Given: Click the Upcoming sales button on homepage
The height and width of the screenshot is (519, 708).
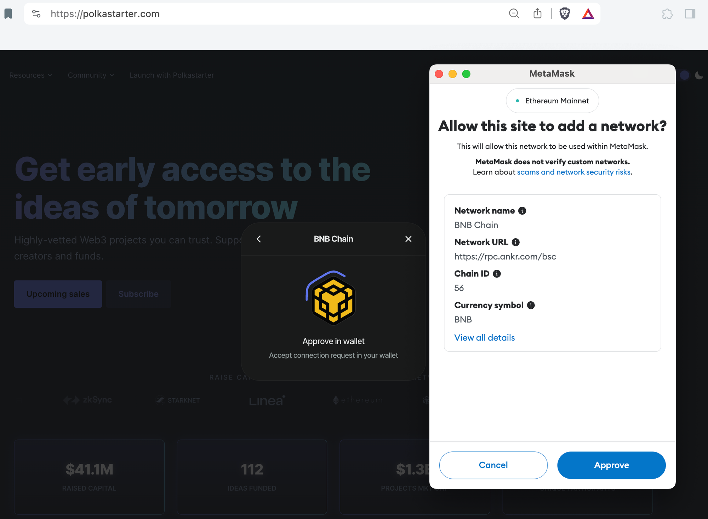Looking at the screenshot, I should coord(58,293).
